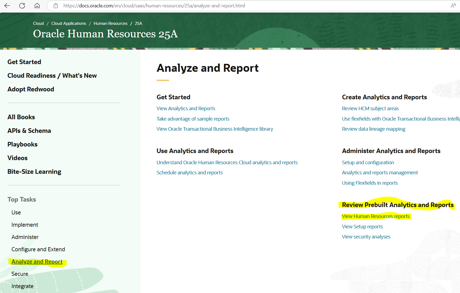Viewport: 460px width, 293px height.
Task: Click the Use Analytics and Reports heading
Action: pyautogui.click(x=195, y=151)
